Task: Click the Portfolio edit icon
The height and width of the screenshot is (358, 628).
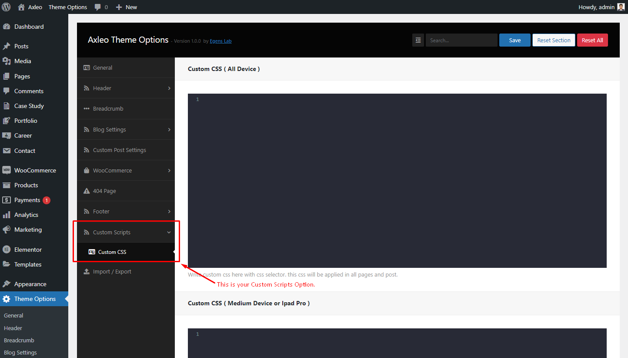Action: [x=7, y=121]
